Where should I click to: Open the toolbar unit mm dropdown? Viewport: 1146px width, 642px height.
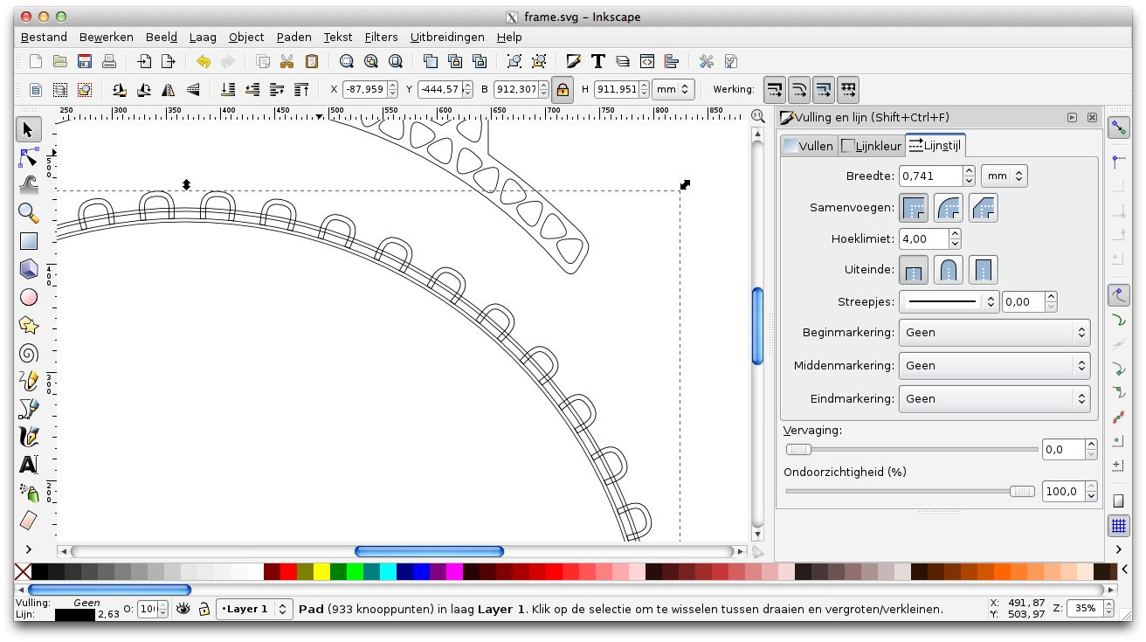[674, 89]
